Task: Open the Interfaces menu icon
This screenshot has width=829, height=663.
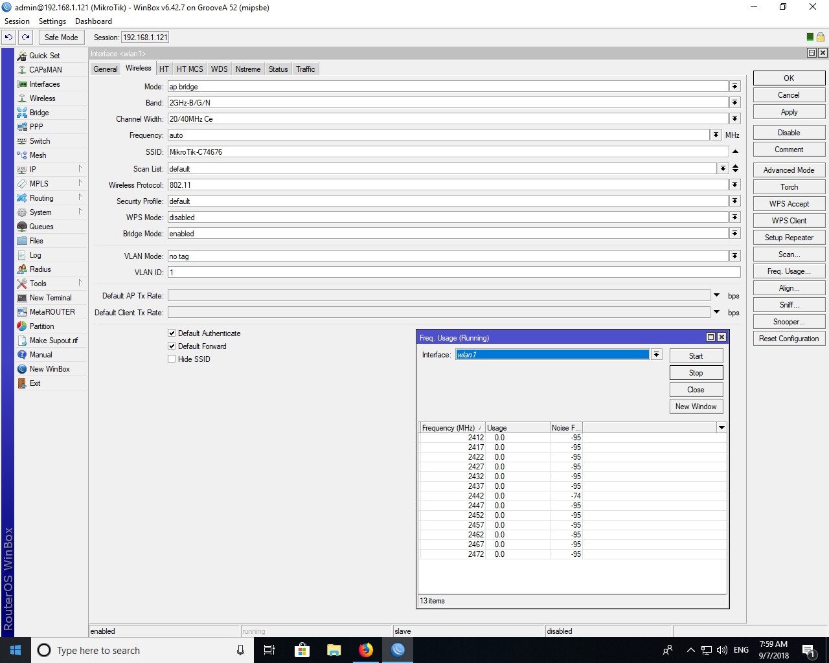Action: [22, 84]
